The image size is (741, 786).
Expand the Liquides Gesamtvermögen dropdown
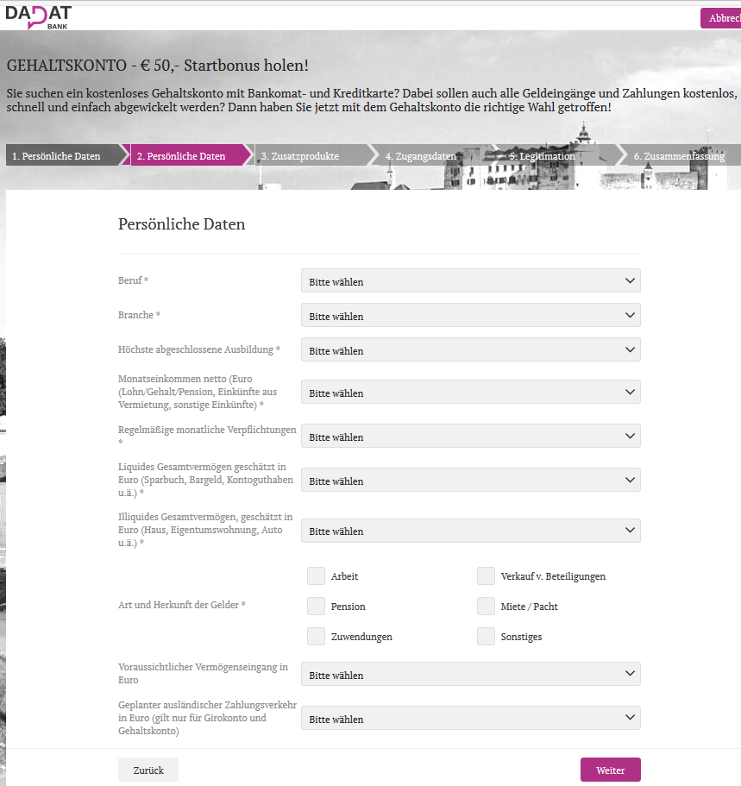470,480
